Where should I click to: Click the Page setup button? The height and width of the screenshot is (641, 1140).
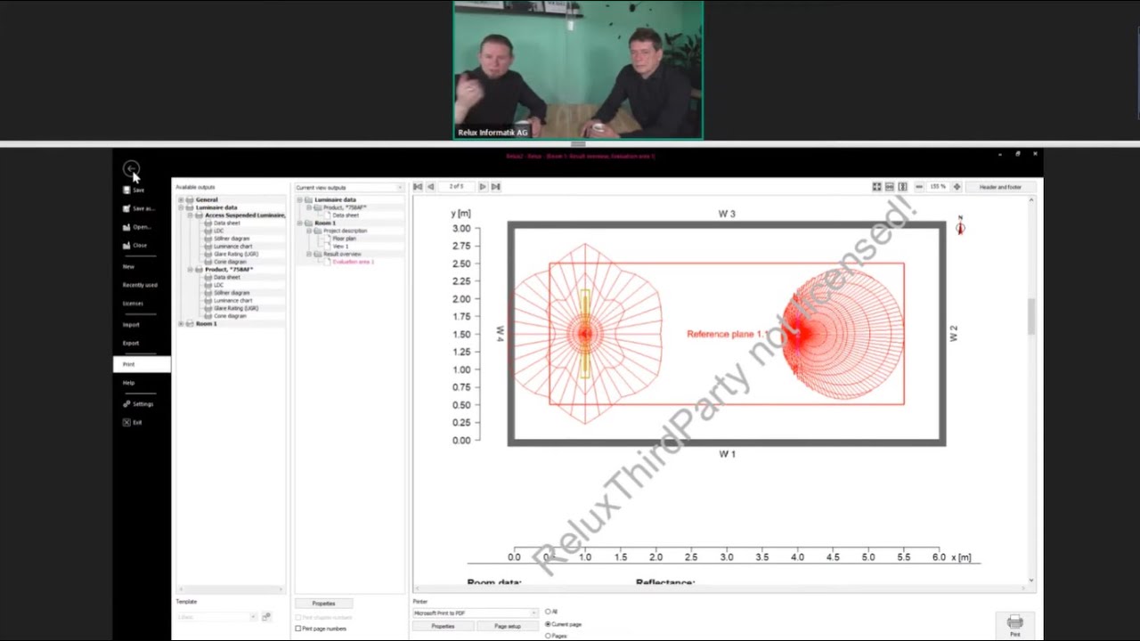click(x=508, y=626)
